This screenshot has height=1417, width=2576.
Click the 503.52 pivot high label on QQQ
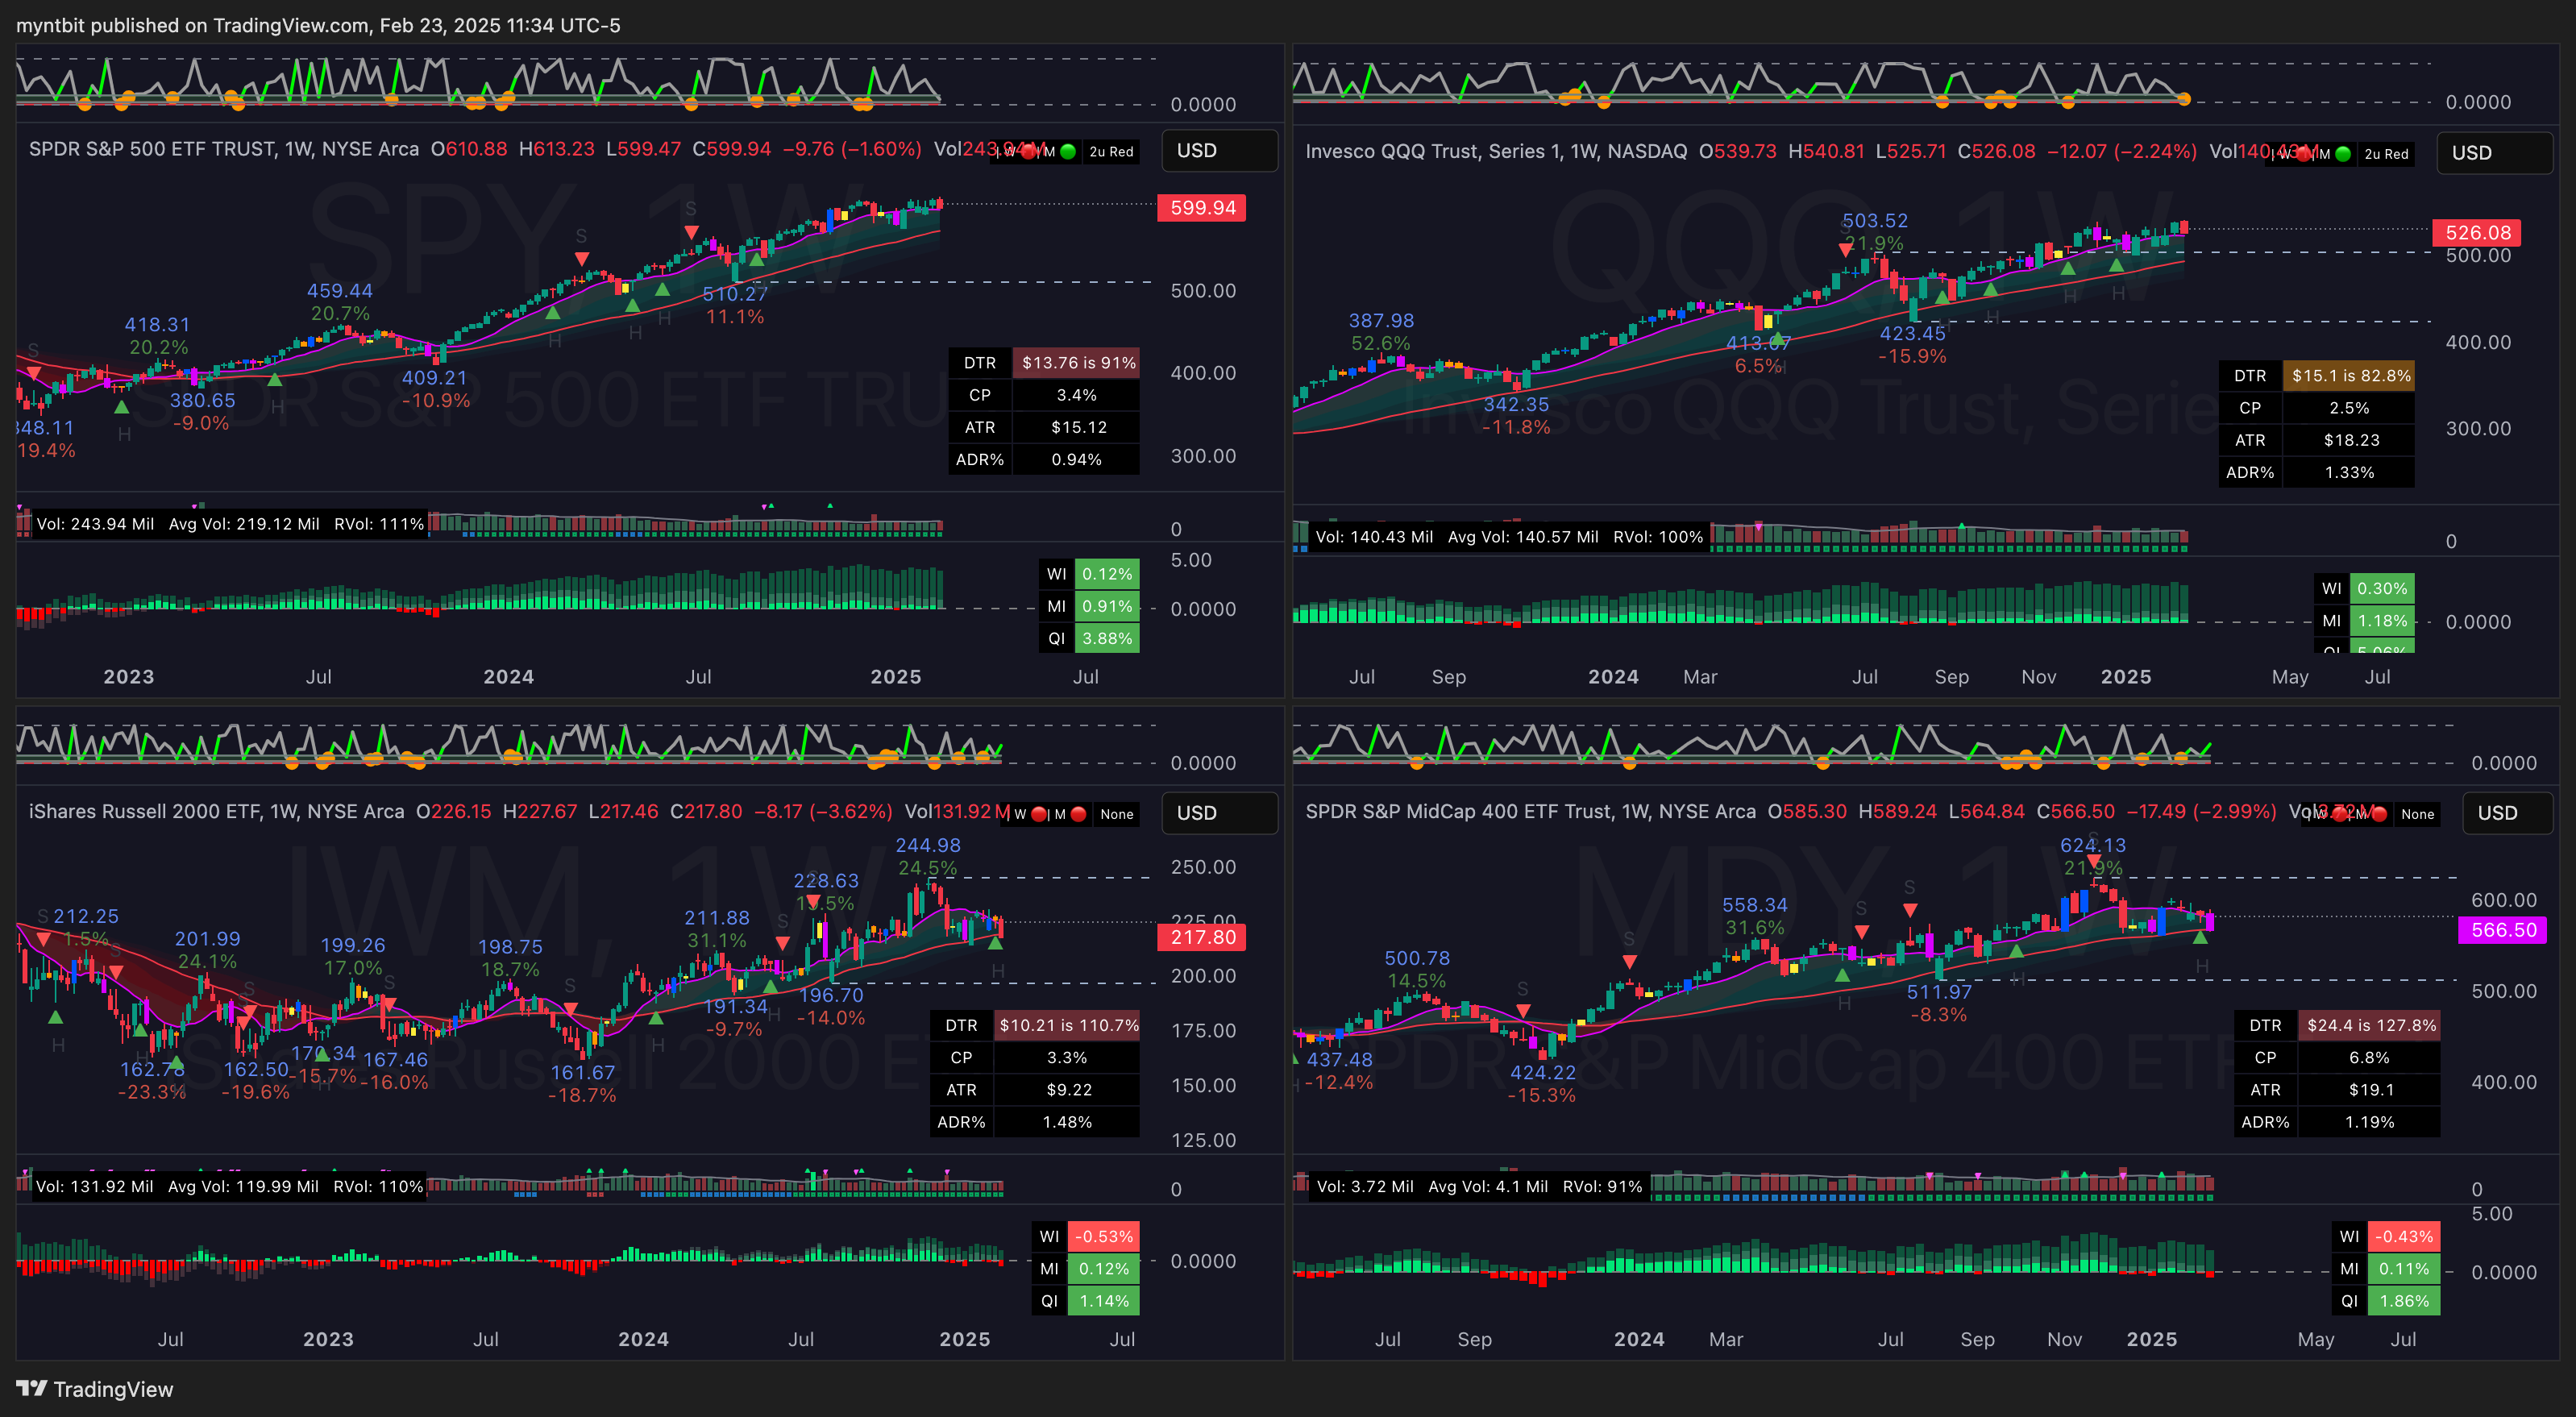pos(1875,221)
